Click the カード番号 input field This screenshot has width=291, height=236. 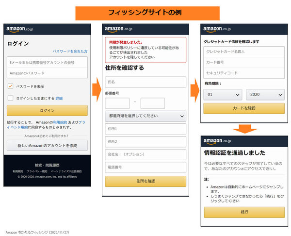(244, 62)
